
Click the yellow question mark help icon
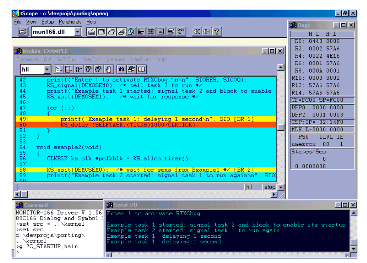(x=216, y=32)
